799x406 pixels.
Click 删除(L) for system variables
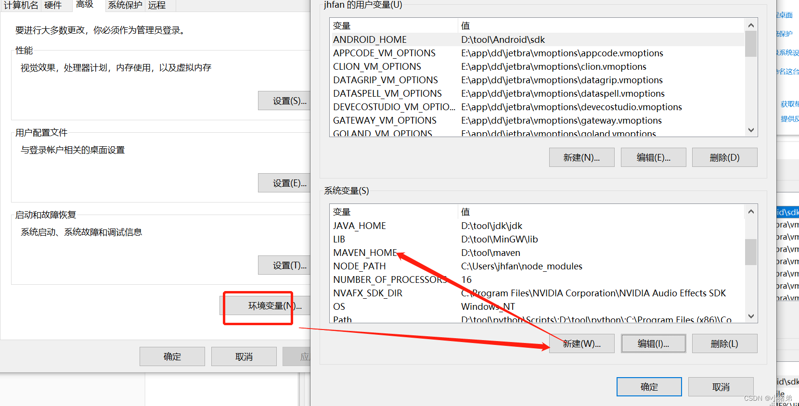[x=725, y=343]
